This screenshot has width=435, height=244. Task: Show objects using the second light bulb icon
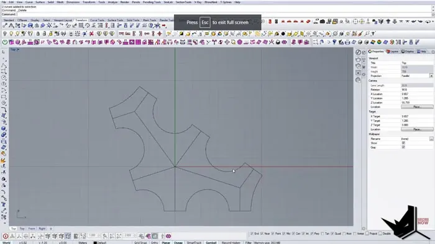pyautogui.click(x=11, y=33)
